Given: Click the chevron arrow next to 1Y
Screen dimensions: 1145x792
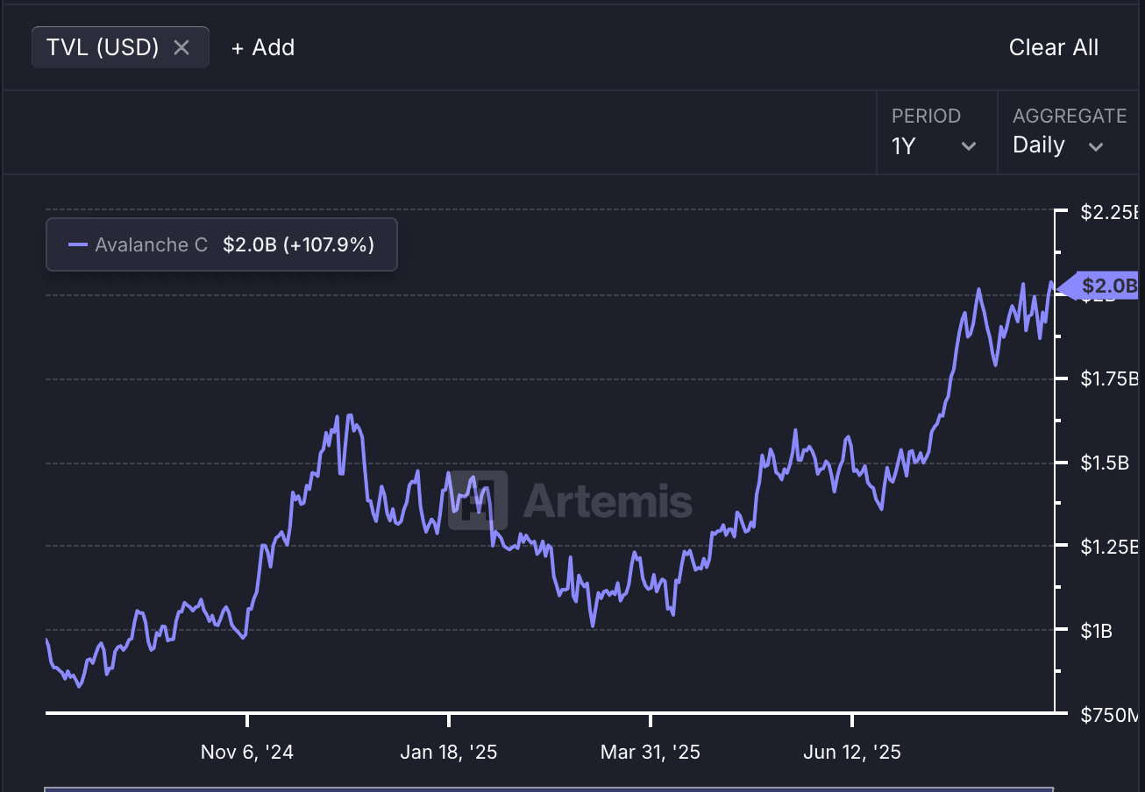Looking at the screenshot, I should 969,146.
